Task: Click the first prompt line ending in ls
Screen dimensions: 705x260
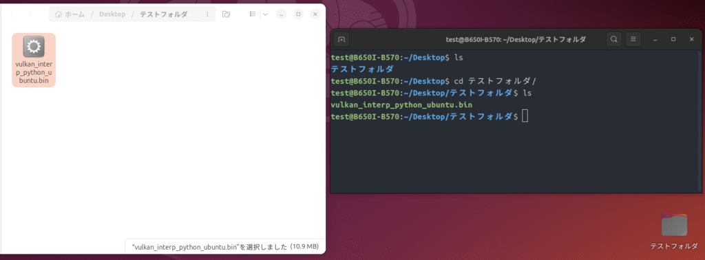Action: click(x=397, y=58)
